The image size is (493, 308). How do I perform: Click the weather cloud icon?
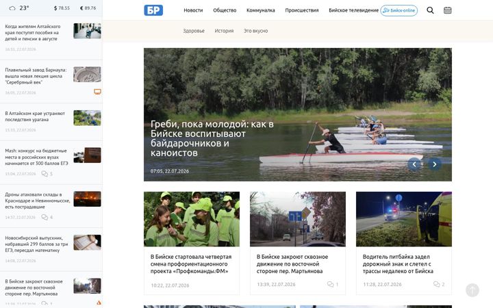click(x=12, y=8)
